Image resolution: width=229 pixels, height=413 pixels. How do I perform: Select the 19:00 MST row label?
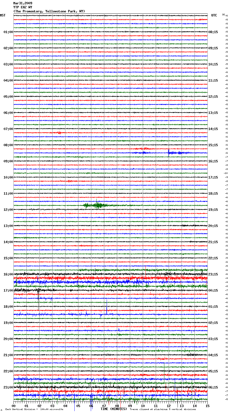[x=8, y=323]
